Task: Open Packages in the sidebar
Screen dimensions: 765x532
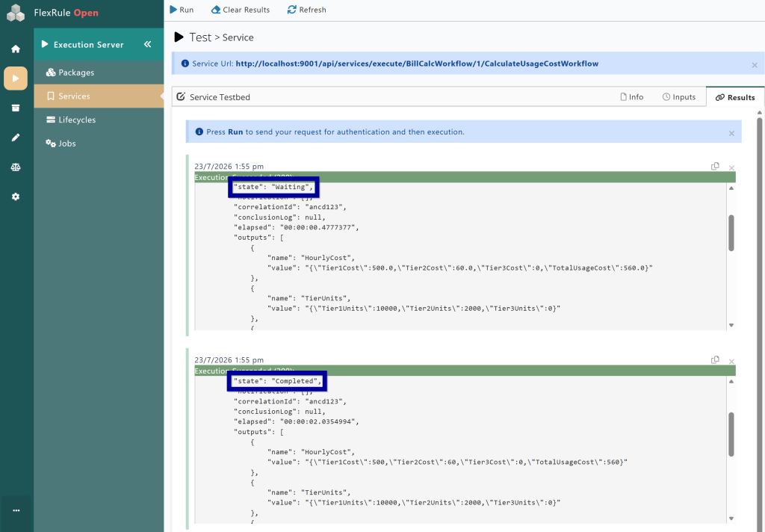Action: click(99, 72)
